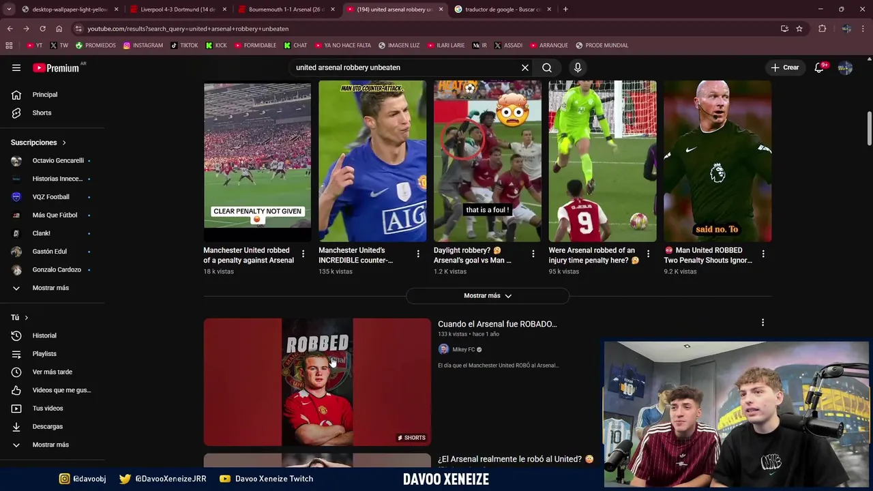Go back with browser back arrow
This screenshot has width=873, height=491.
10,29
